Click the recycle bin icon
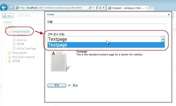The height and width of the screenshot is (106, 176). point(9,61)
